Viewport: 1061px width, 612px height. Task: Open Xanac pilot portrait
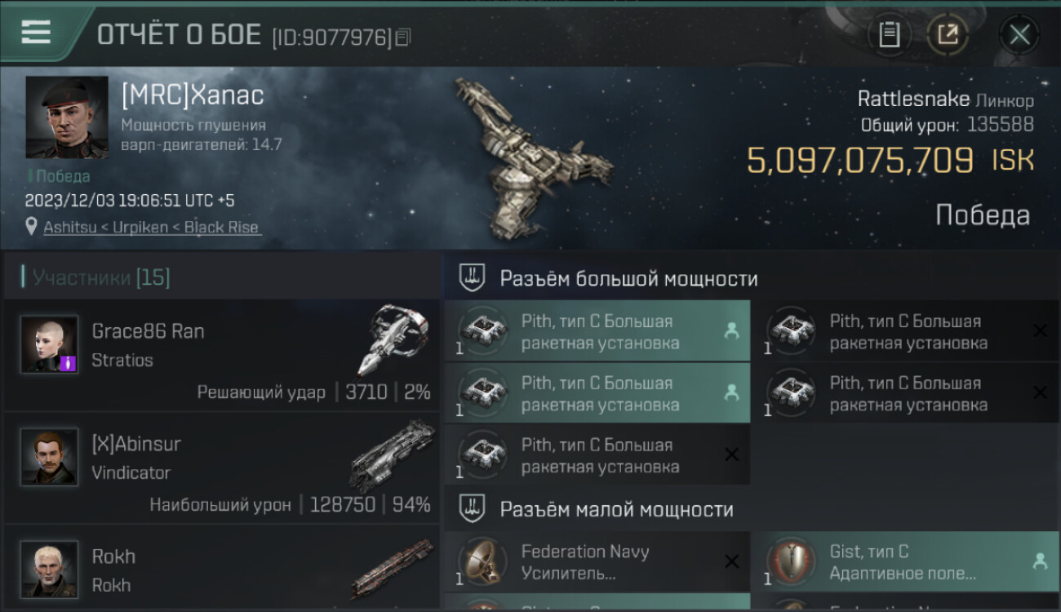[67, 118]
